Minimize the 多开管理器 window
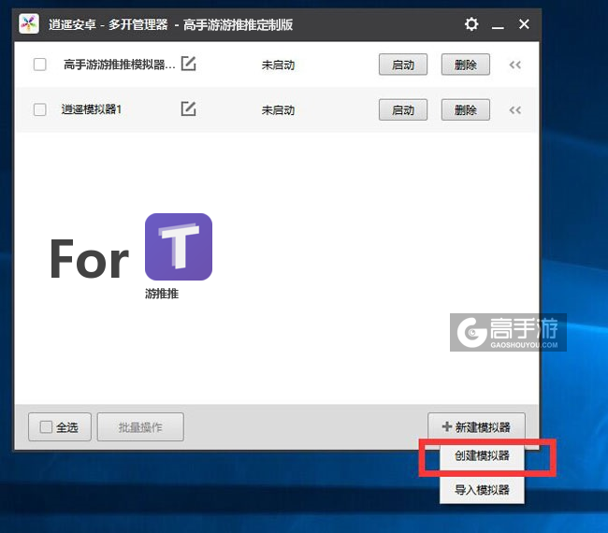Screen dimensions: 608x533 coord(498,24)
